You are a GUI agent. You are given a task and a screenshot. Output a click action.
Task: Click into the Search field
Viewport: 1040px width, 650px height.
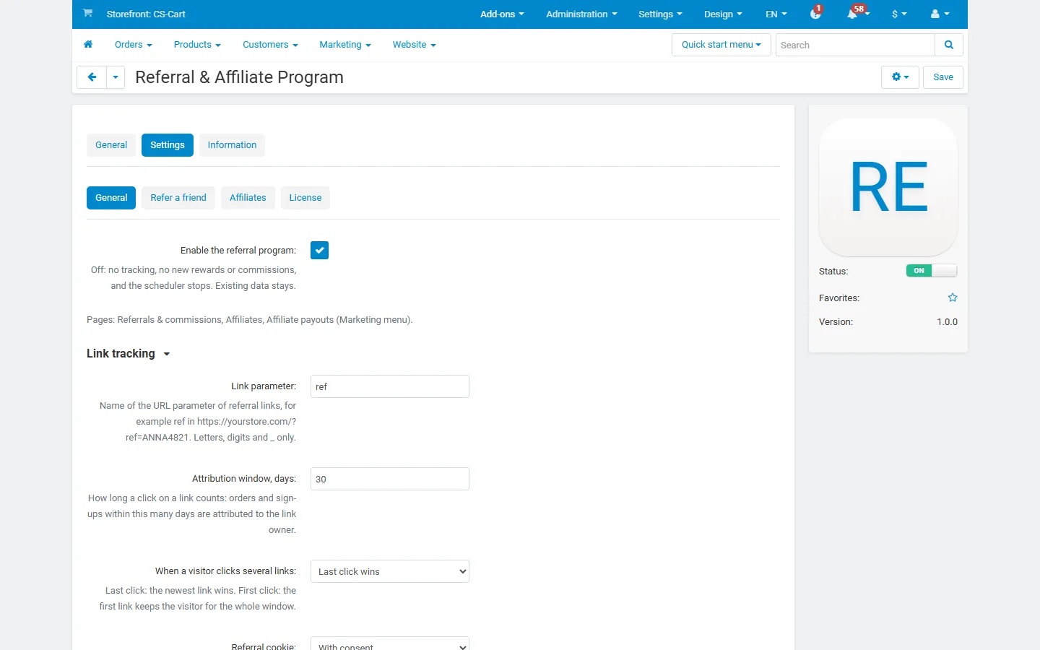click(855, 45)
